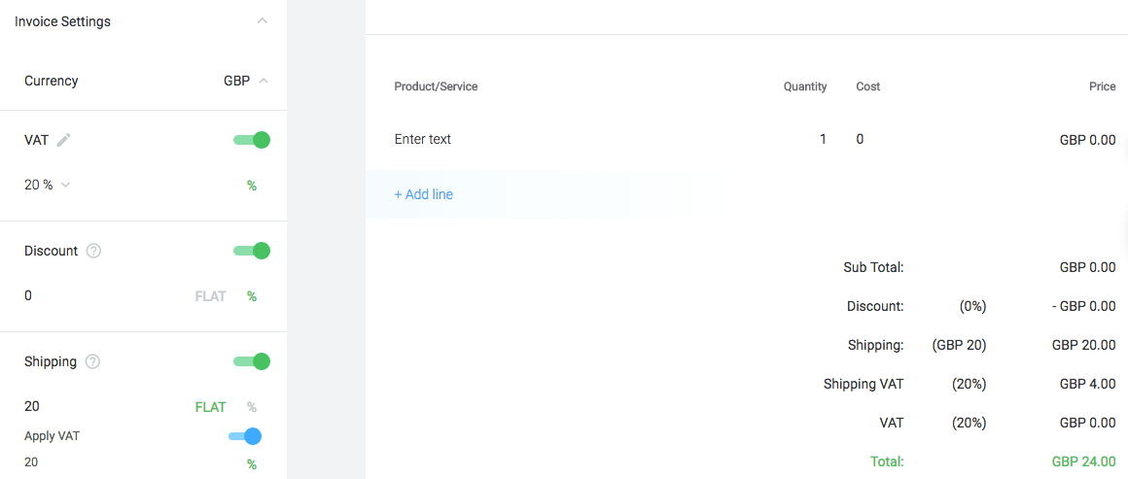Image resolution: width=1128 pixels, height=479 pixels.
Task: Open Discount help question mark icon
Action: [93, 251]
